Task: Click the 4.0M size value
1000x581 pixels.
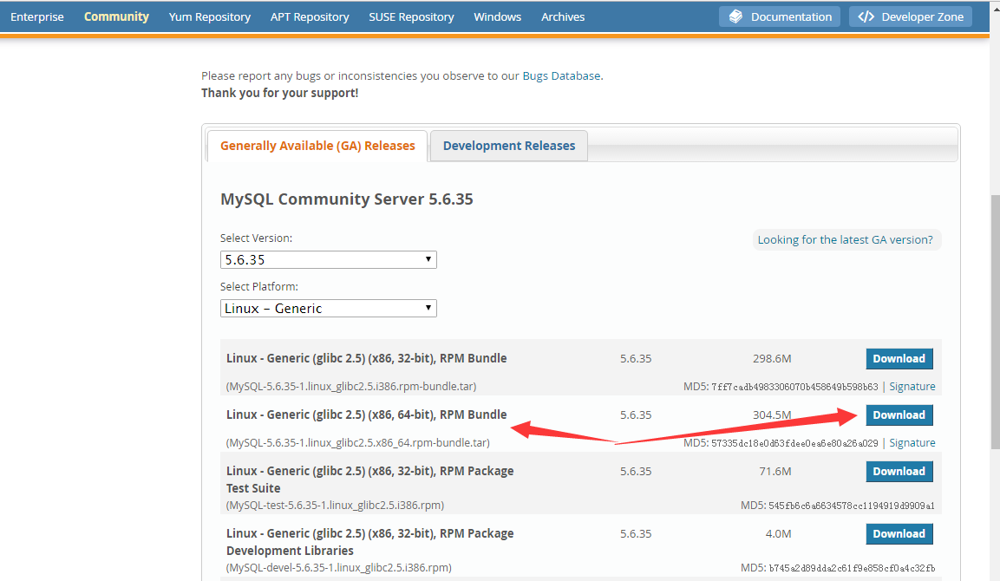Action: click(x=778, y=534)
